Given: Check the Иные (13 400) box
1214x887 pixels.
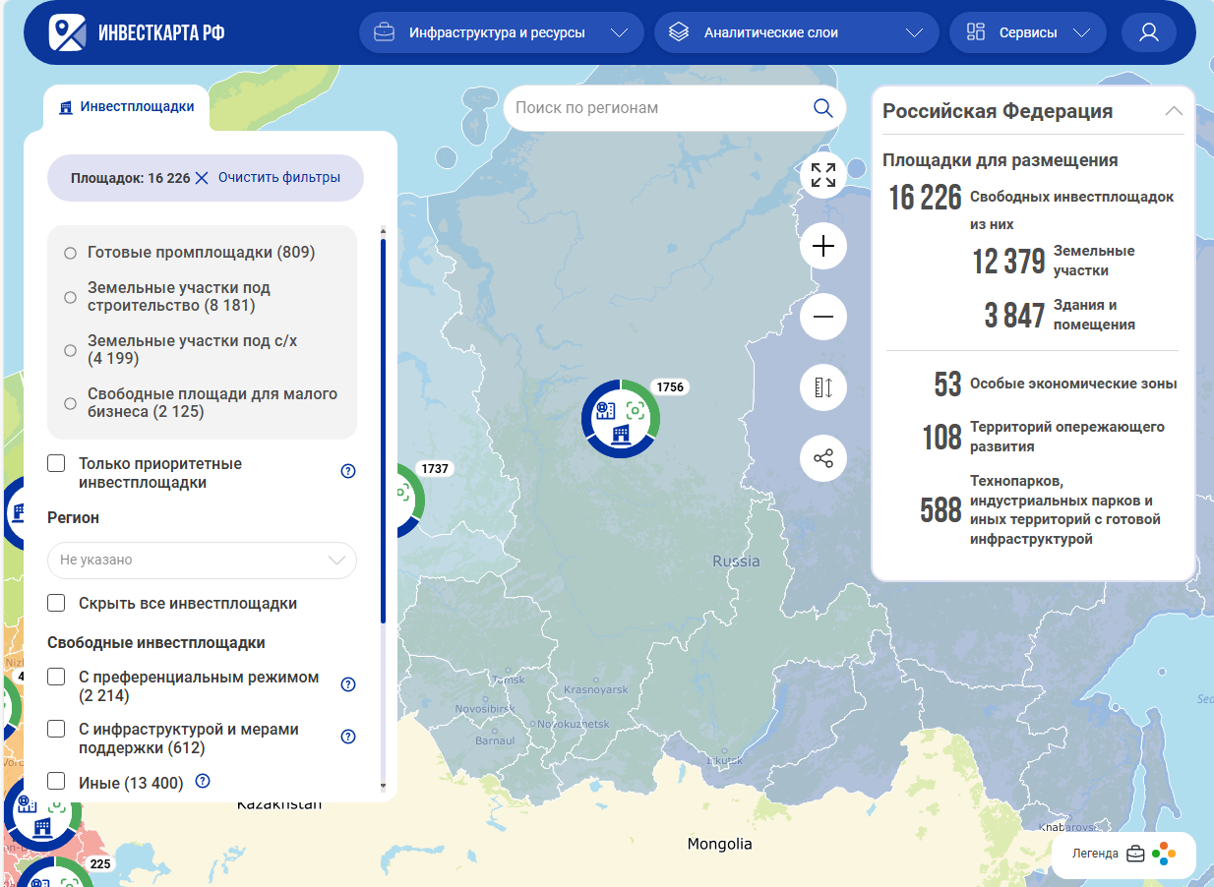Looking at the screenshot, I should (57, 781).
